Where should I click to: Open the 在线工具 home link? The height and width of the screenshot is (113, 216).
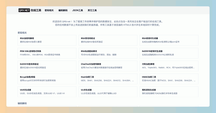(x=36, y=10)
